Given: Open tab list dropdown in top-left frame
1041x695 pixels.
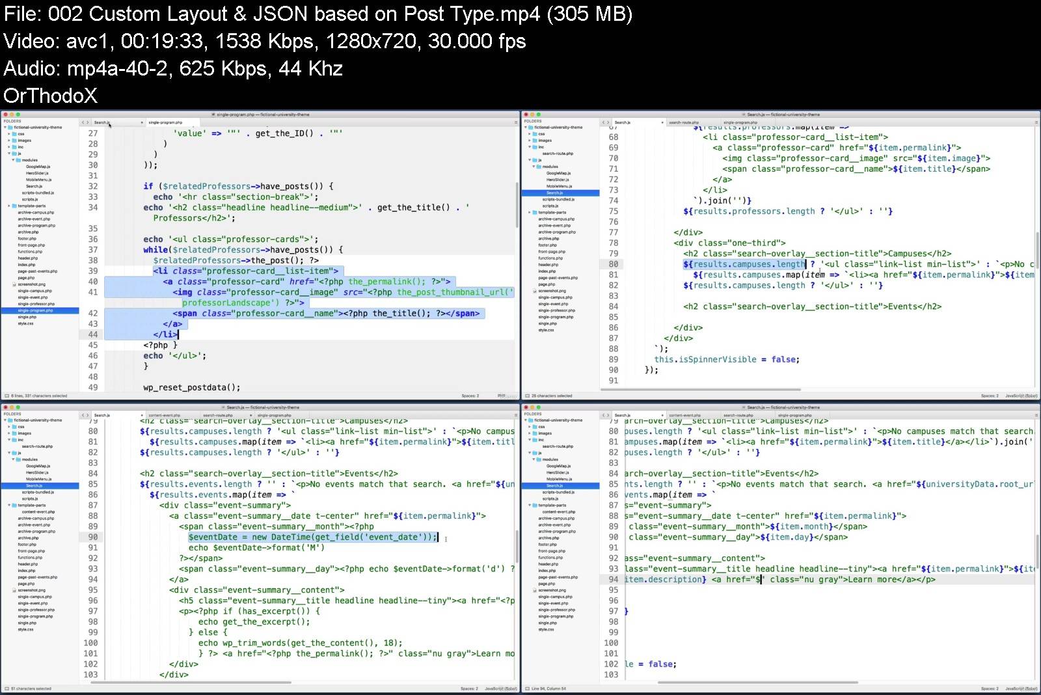Looking at the screenshot, I should pyautogui.click(x=516, y=122).
